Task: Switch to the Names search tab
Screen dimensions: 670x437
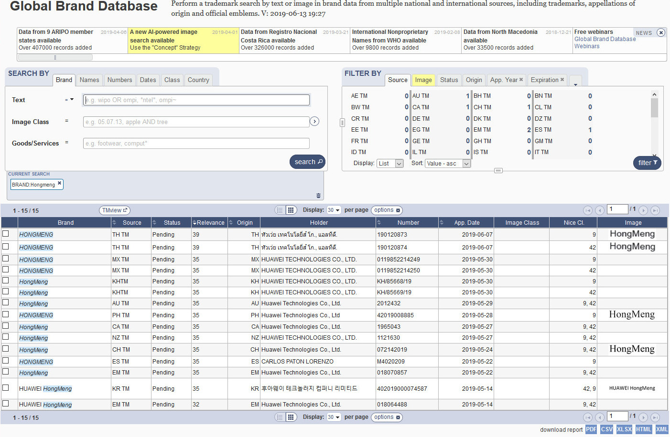Action: coord(89,80)
